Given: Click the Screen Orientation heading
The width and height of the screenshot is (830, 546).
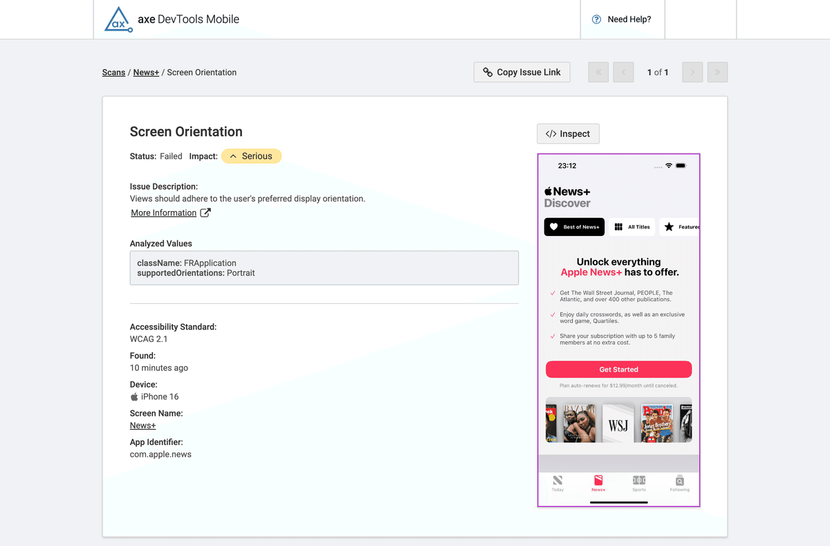Looking at the screenshot, I should (186, 131).
